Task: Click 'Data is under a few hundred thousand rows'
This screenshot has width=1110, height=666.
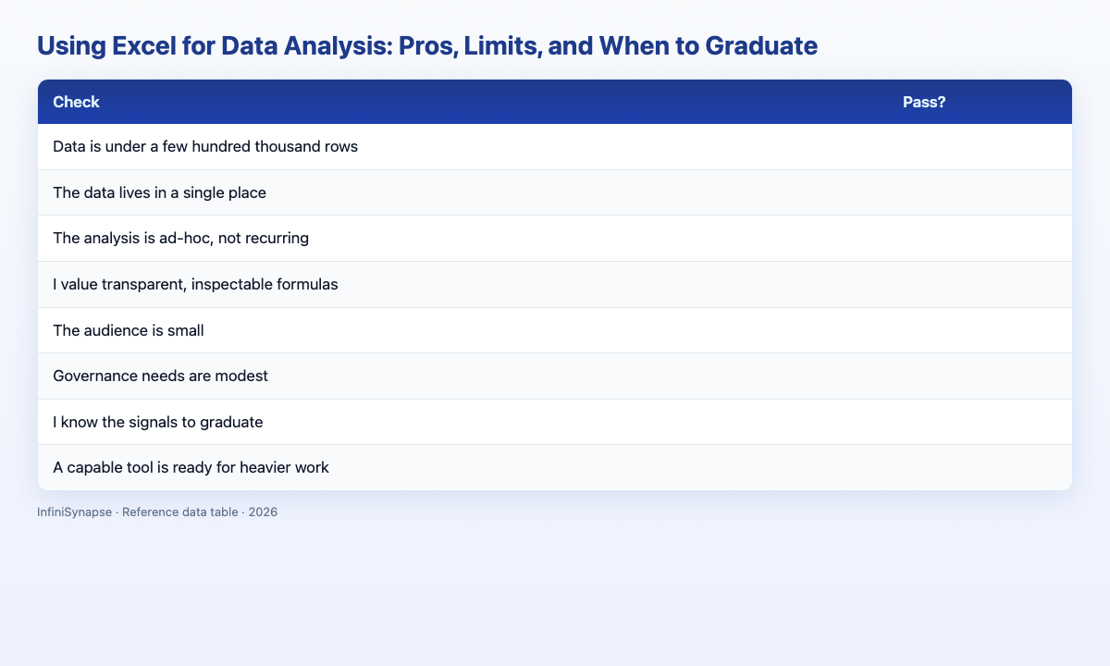Action: click(205, 147)
